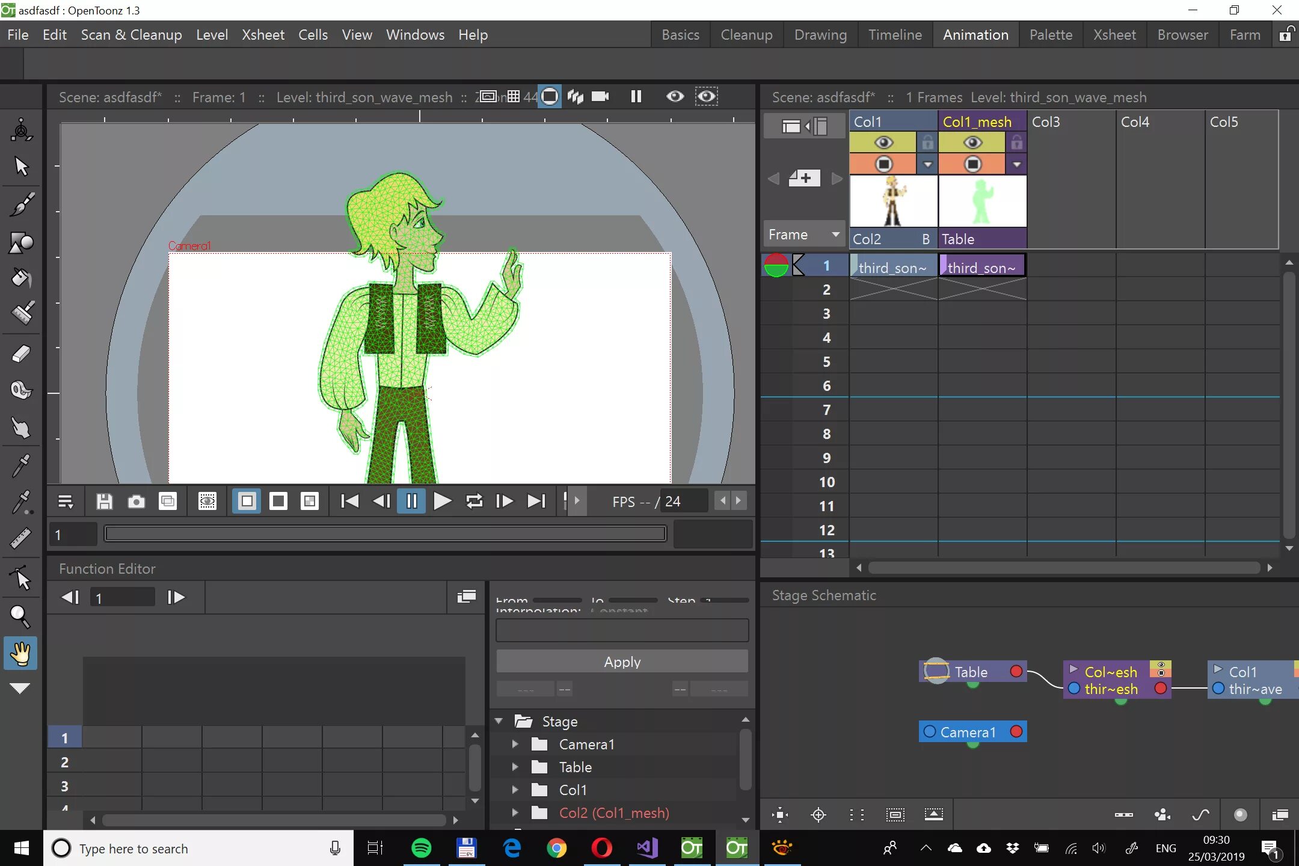Click the viewer frame slider bar
The height and width of the screenshot is (866, 1299).
385,534
